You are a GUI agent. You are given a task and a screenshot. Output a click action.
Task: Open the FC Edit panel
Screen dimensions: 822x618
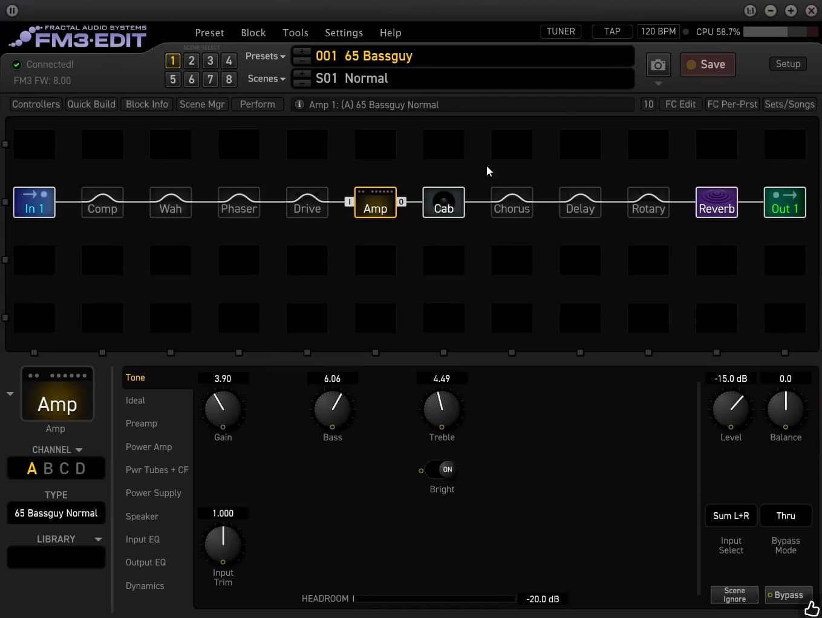680,105
